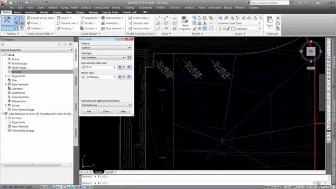Expand the Survey tree node
The image size is (336, 189).
[x=6, y=106]
